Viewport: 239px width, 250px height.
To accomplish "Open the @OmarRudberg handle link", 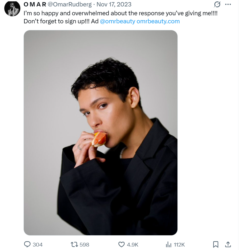I will tap(70, 5).
